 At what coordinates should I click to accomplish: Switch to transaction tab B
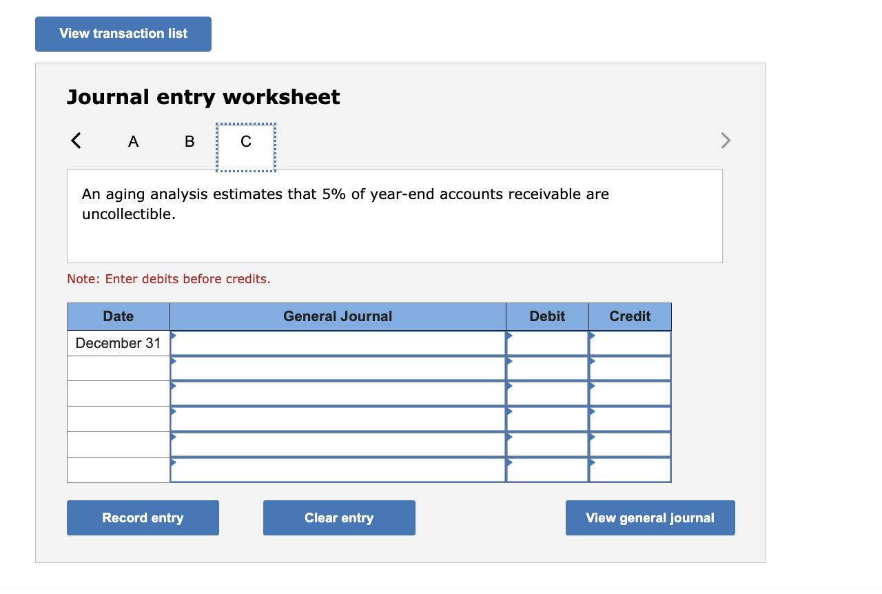pyautogui.click(x=189, y=141)
